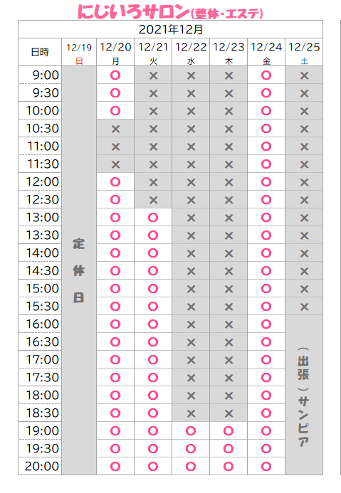Click the 2021年12月 month header
The image size is (341, 493).
171,29
